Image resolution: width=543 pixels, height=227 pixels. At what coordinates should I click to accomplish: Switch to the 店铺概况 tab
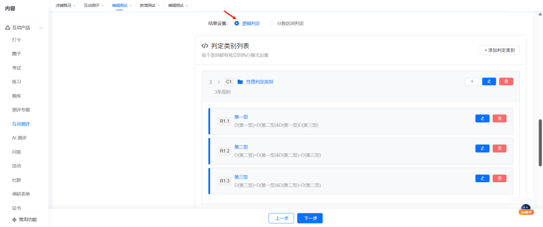63,6
